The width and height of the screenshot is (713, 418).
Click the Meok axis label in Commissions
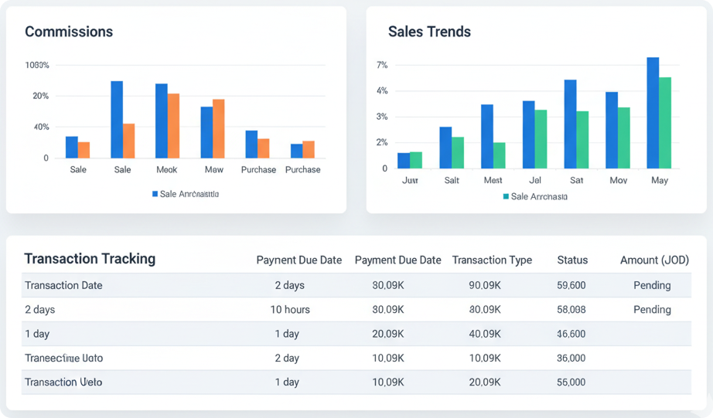pyautogui.click(x=166, y=169)
